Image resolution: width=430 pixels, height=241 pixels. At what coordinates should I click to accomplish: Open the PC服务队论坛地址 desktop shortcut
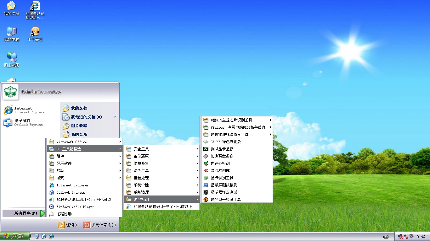pos(35,10)
